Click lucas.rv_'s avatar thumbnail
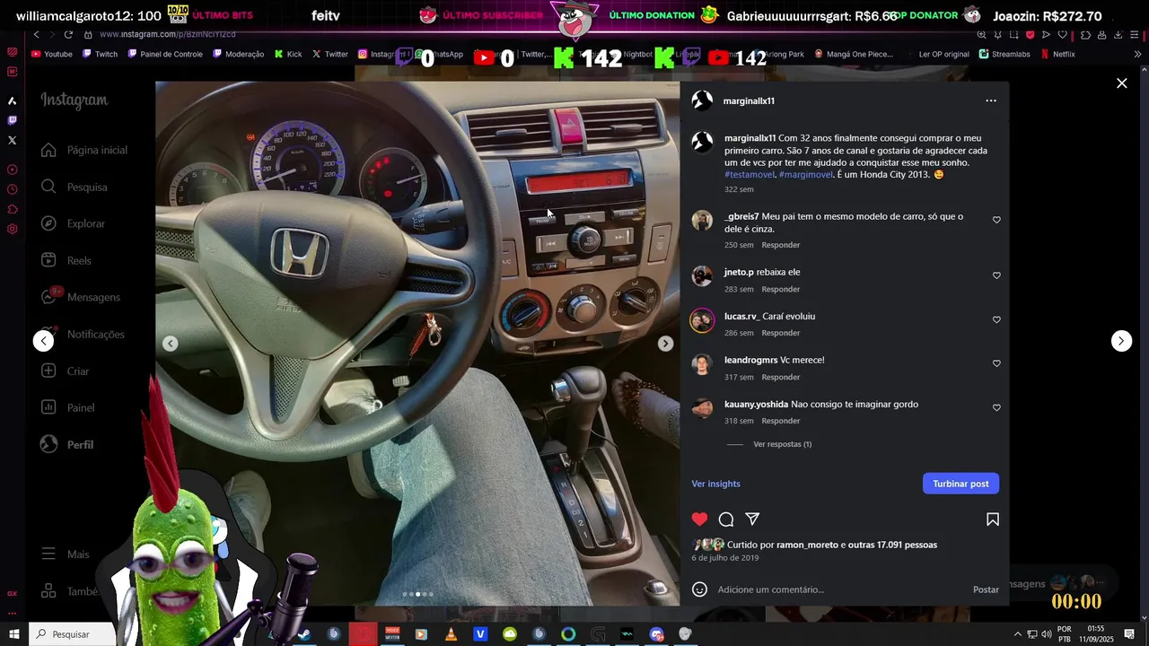The image size is (1149, 646). point(702,320)
